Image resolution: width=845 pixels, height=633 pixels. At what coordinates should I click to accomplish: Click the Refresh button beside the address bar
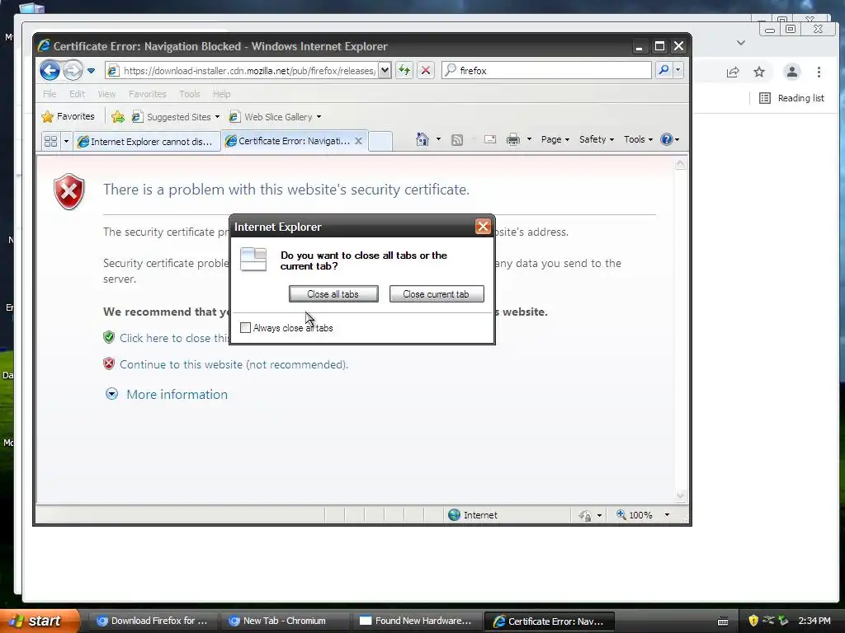(404, 70)
